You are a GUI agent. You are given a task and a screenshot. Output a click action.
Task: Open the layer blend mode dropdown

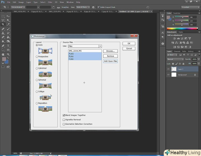point(175,59)
